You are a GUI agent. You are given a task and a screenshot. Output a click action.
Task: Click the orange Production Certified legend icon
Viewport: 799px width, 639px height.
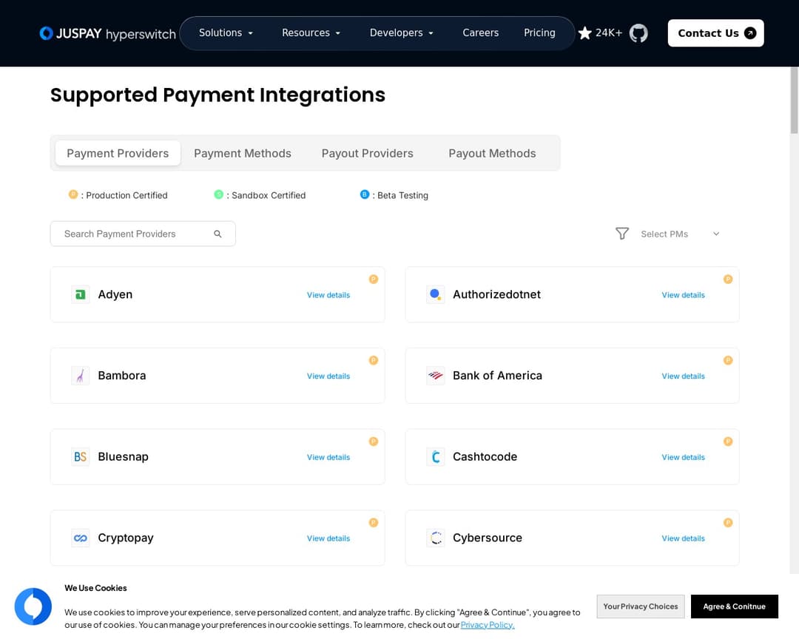73,195
